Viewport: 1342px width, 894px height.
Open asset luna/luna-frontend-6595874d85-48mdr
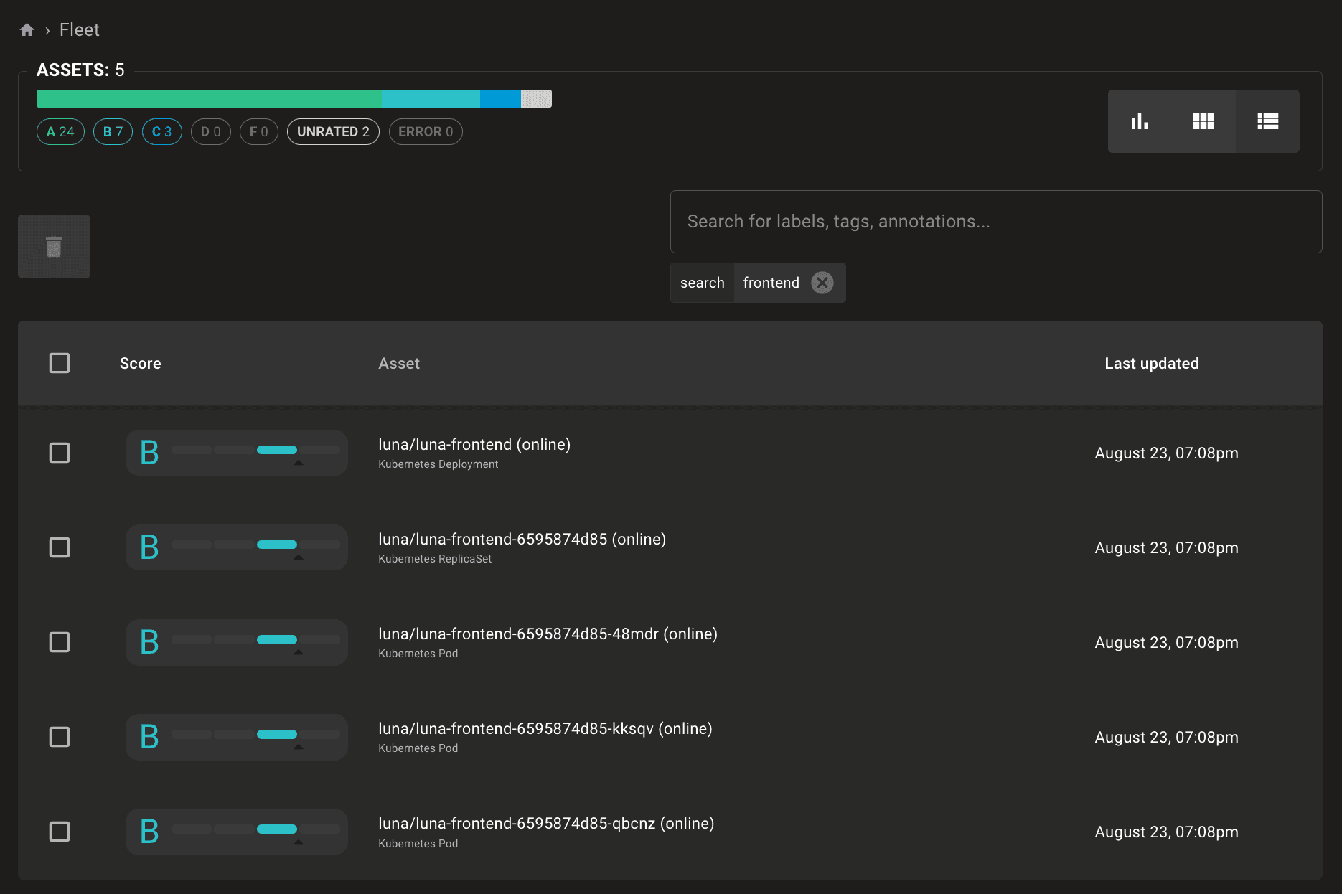point(548,634)
